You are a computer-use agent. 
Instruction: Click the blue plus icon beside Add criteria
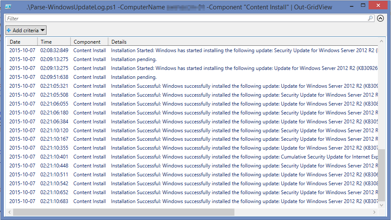tap(9, 31)
